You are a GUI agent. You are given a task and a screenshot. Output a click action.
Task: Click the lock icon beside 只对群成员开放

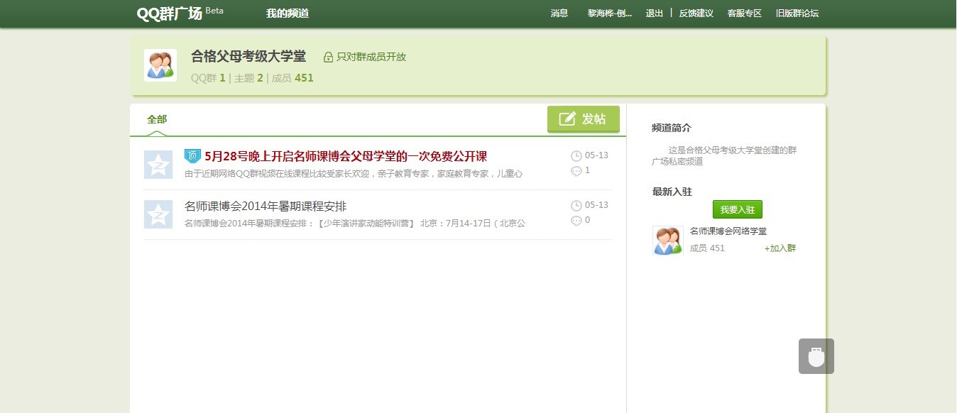click(328, 57)
